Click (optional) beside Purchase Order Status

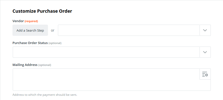55,43
